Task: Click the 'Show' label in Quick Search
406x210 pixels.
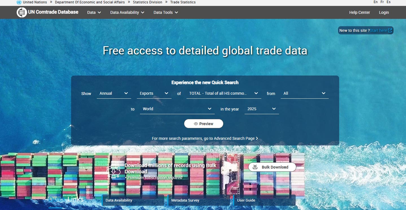Action: click(x=86, y=94)
